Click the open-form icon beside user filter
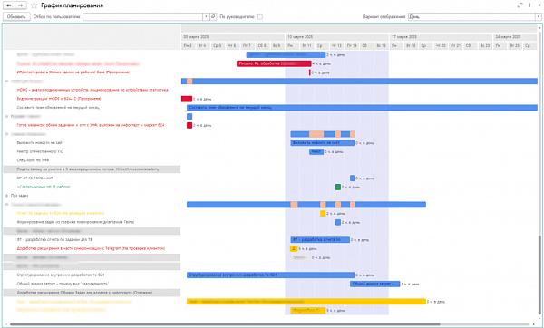The height and width of the screenshot is (328, 544). point(213,16)
